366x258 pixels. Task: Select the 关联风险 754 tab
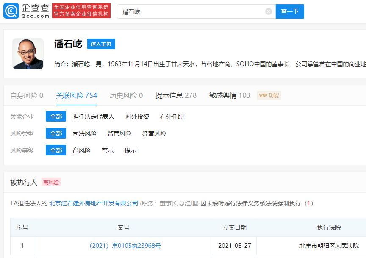coord(76,95)
